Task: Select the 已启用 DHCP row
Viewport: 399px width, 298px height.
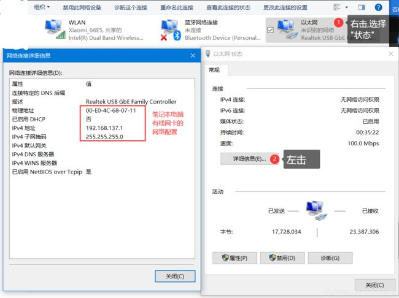Action: click(x=103, y=119)
